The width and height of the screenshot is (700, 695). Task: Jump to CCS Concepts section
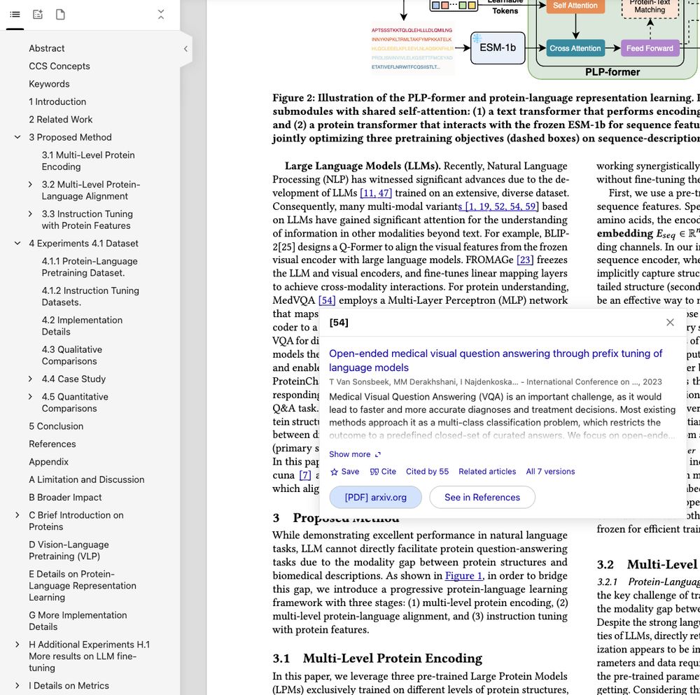pyautogui.click(x=59, y=66)
